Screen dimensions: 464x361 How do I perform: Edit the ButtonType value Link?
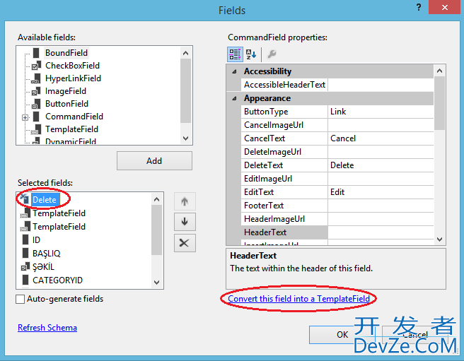(381, 112)
